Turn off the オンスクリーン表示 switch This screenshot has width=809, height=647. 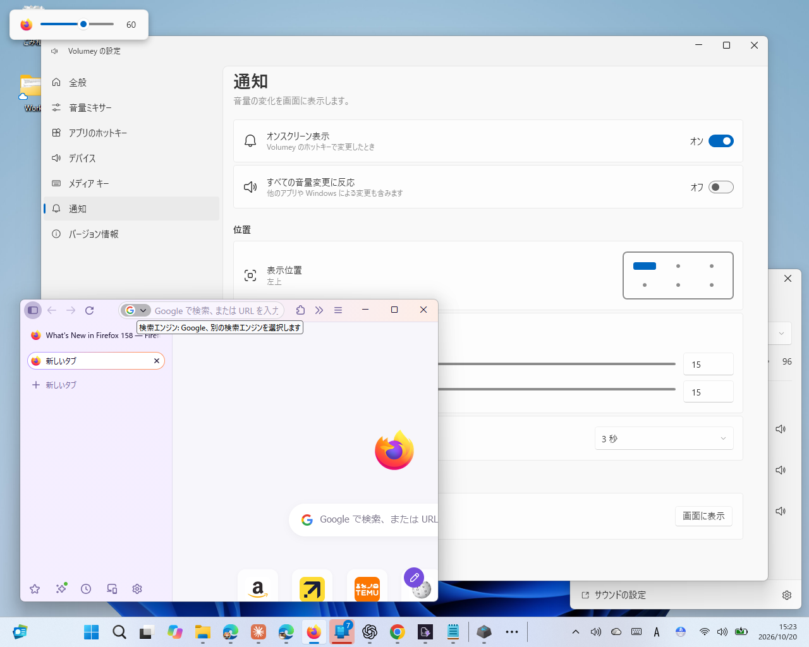point(721,141)
